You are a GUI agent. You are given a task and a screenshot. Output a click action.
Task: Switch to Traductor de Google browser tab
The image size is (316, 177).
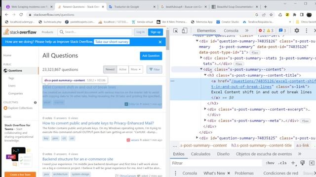point(132,6)
